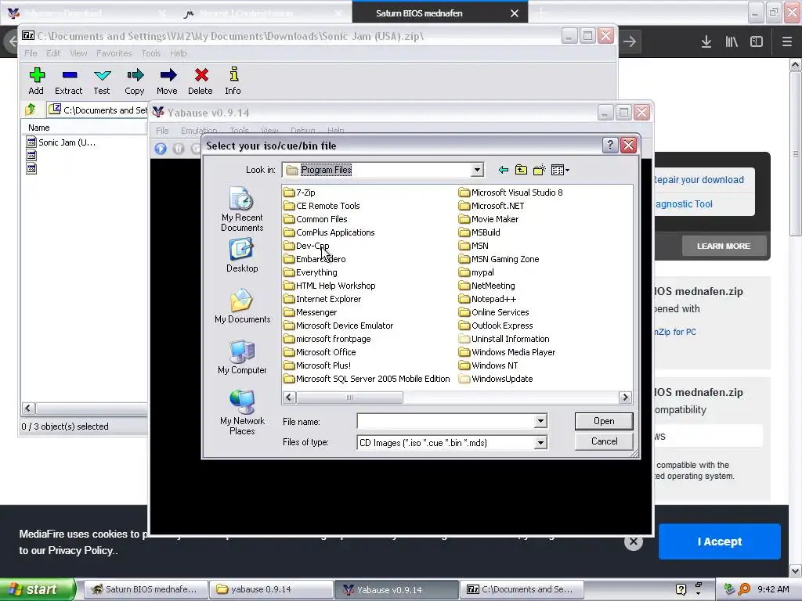Screen dimensions: 802x601
Task: Open the File menu in 7-Zip
Action: (31, 53)
